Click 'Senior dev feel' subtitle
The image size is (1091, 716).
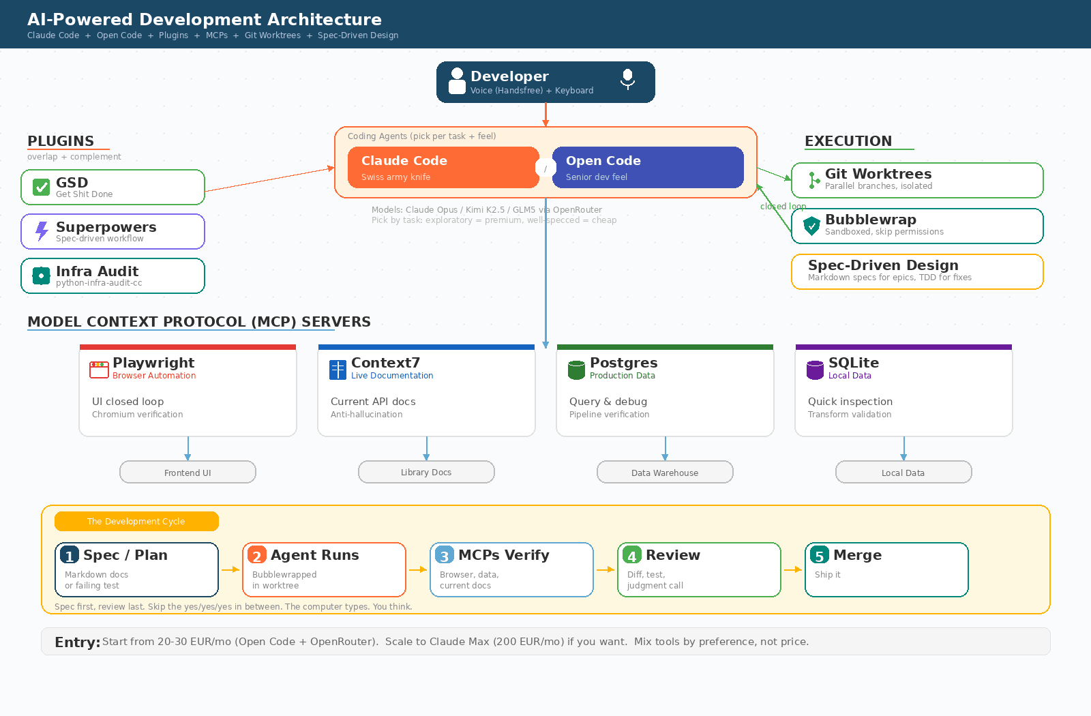click(x=597, y=177)
